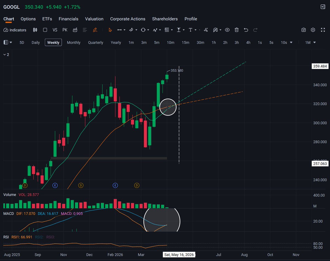Select the Quarterly timeframe
The width and height of the screenshot is (330, 261).
pyautogui.click(x=96, y=42)
